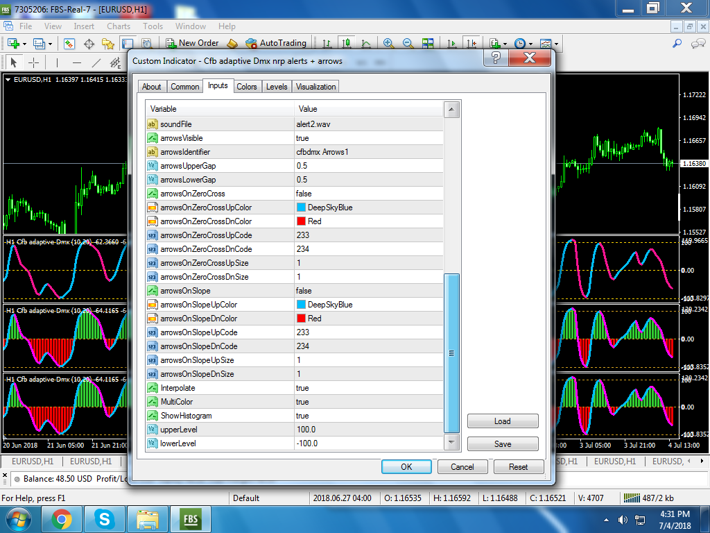Open the Navigator panel icon
Screen dimensions: 710x533
pos(108,44)
